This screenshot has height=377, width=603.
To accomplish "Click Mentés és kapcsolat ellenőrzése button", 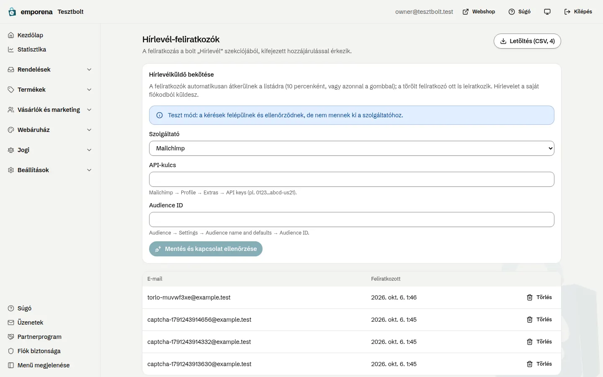I will (x=206, y=249).
